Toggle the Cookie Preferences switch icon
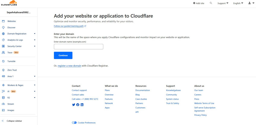This screenshot has height=125, width=256. [x=74, y=123]
